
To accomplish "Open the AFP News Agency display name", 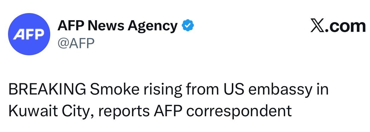I will [117, 26].
